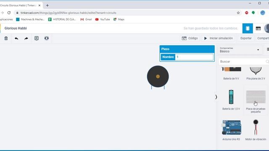
Task: Open the Machines & Mecha bookmark
Action: (x=30, y=19)
